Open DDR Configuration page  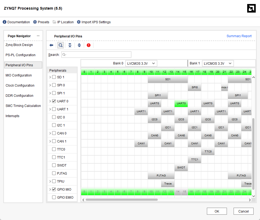19,95
